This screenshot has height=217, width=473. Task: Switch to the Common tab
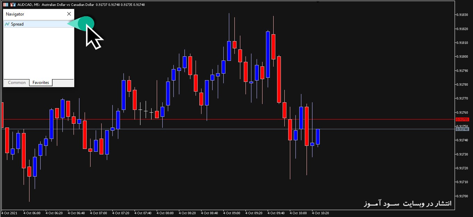click(17, 83)
